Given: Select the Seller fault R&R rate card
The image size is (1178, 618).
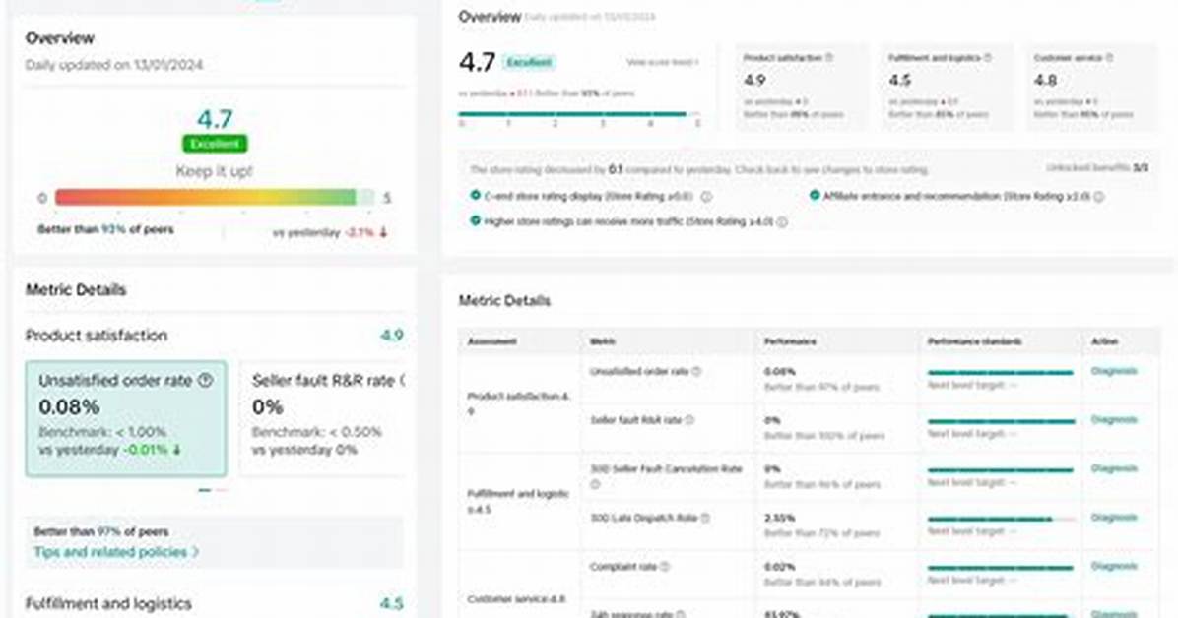Looking at the screenshot, I should pos(323,419).
